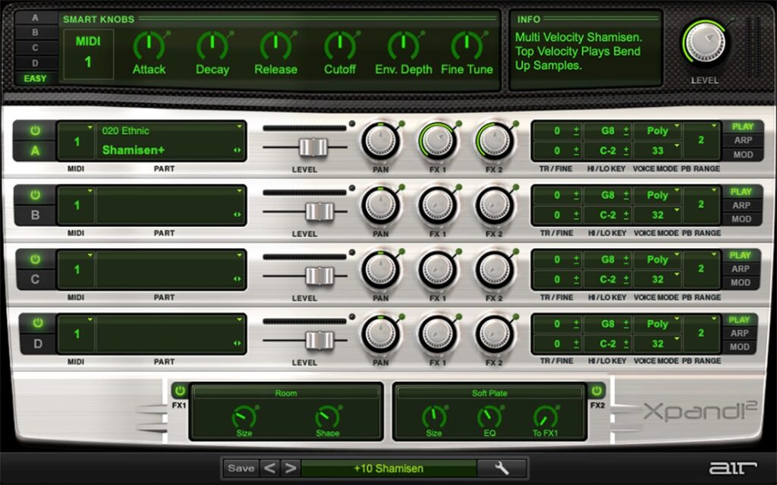Enable PLAY mode for part C
The width and height of the screenshot is (777, 485).
tap(741, 255)
